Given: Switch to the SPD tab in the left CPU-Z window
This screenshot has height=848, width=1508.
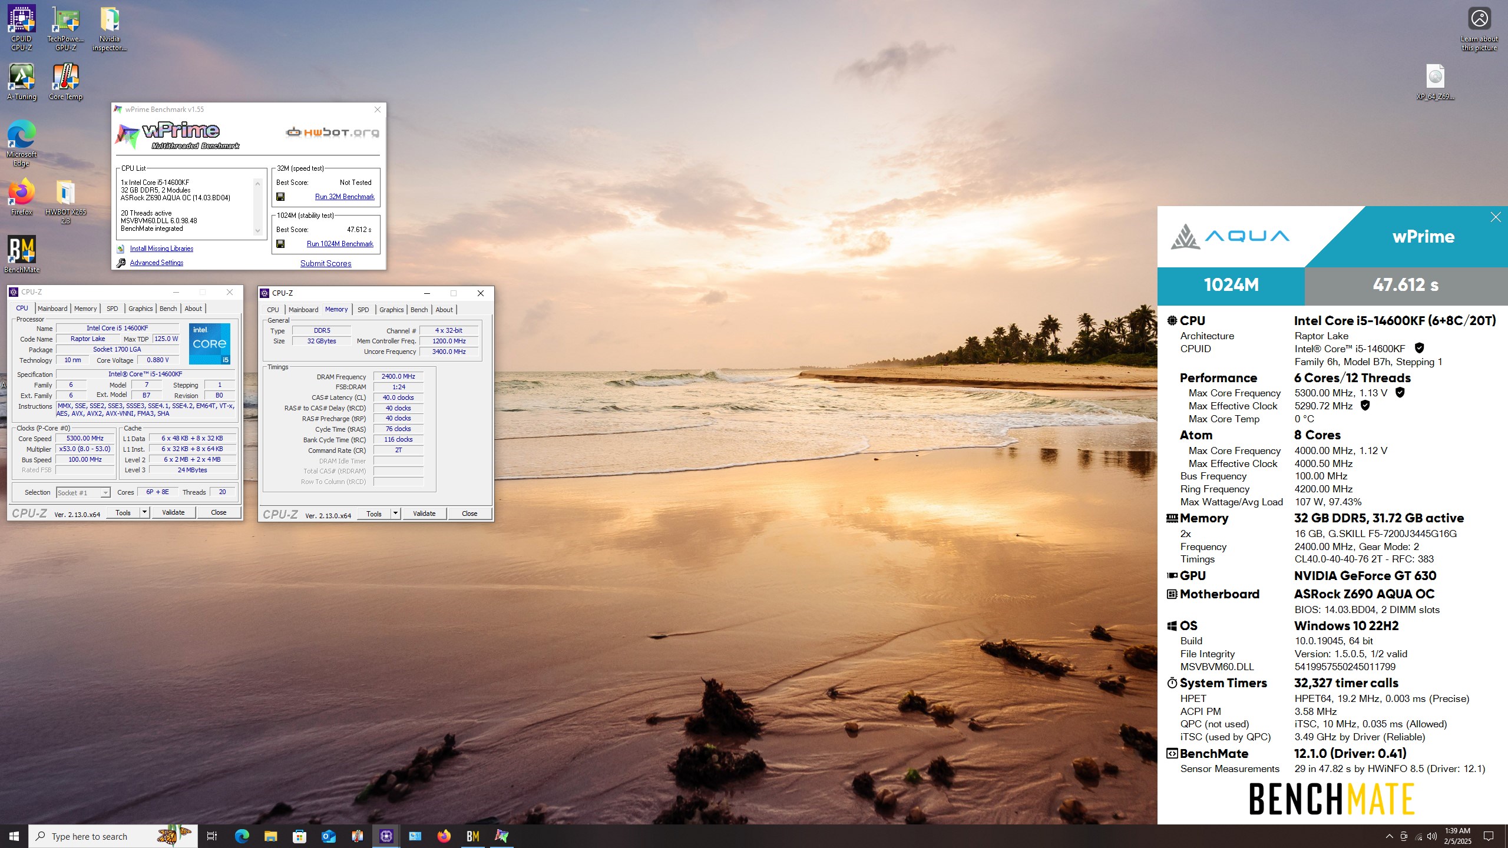Looking at the screenshot, I should click(112, 309).
